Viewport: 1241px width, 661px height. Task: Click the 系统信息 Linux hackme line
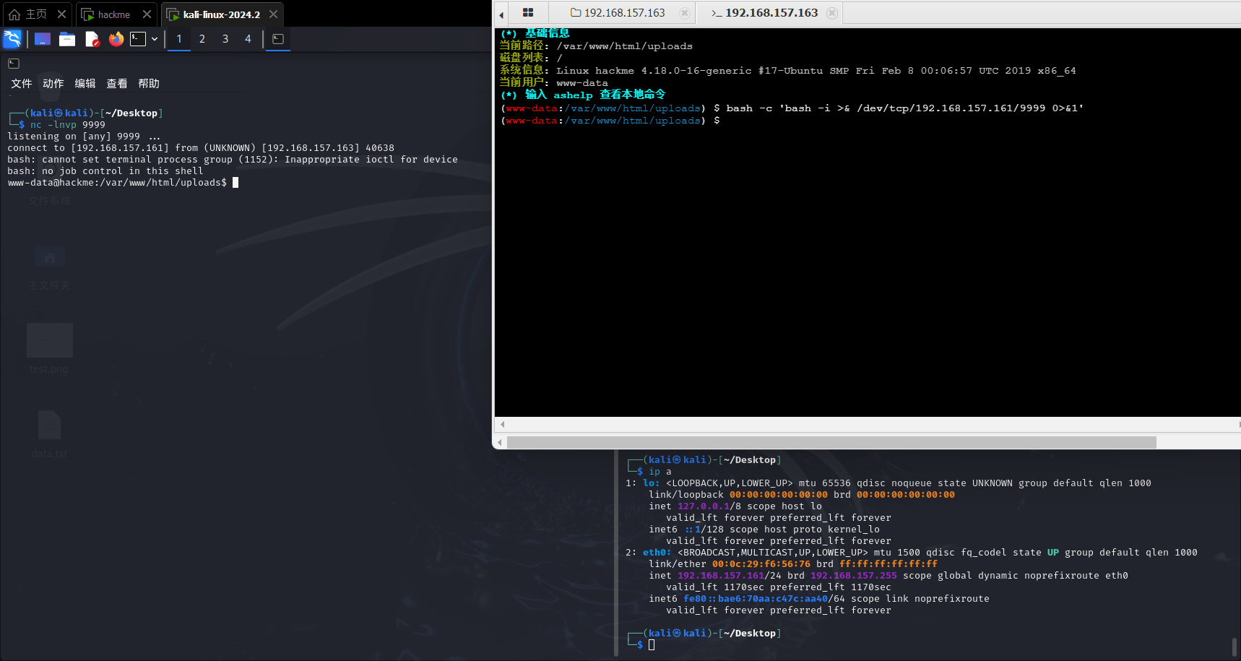(x=788, y=71)
